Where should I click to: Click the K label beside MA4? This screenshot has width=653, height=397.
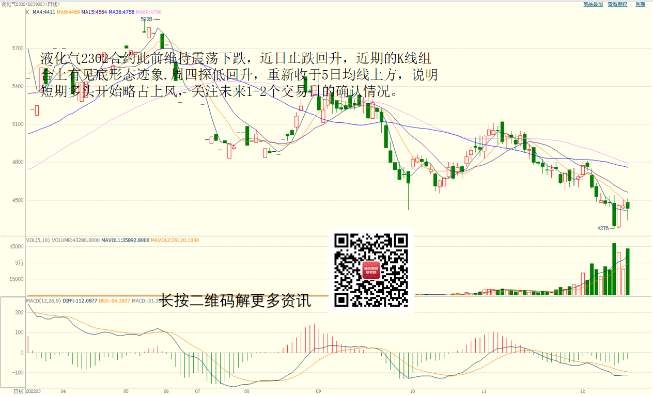tap(28, 11)
